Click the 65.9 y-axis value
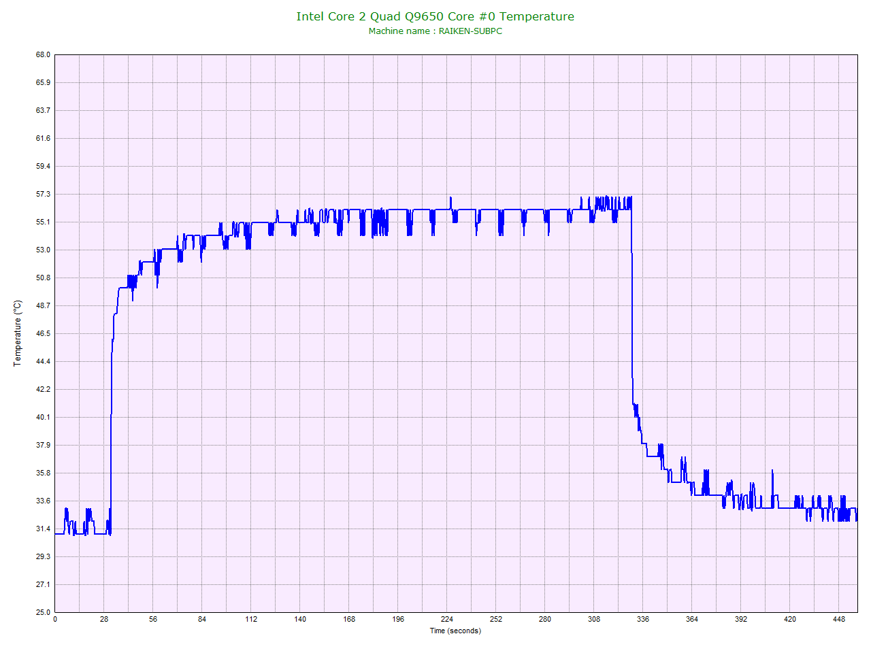871x653 pixels. 43,82
